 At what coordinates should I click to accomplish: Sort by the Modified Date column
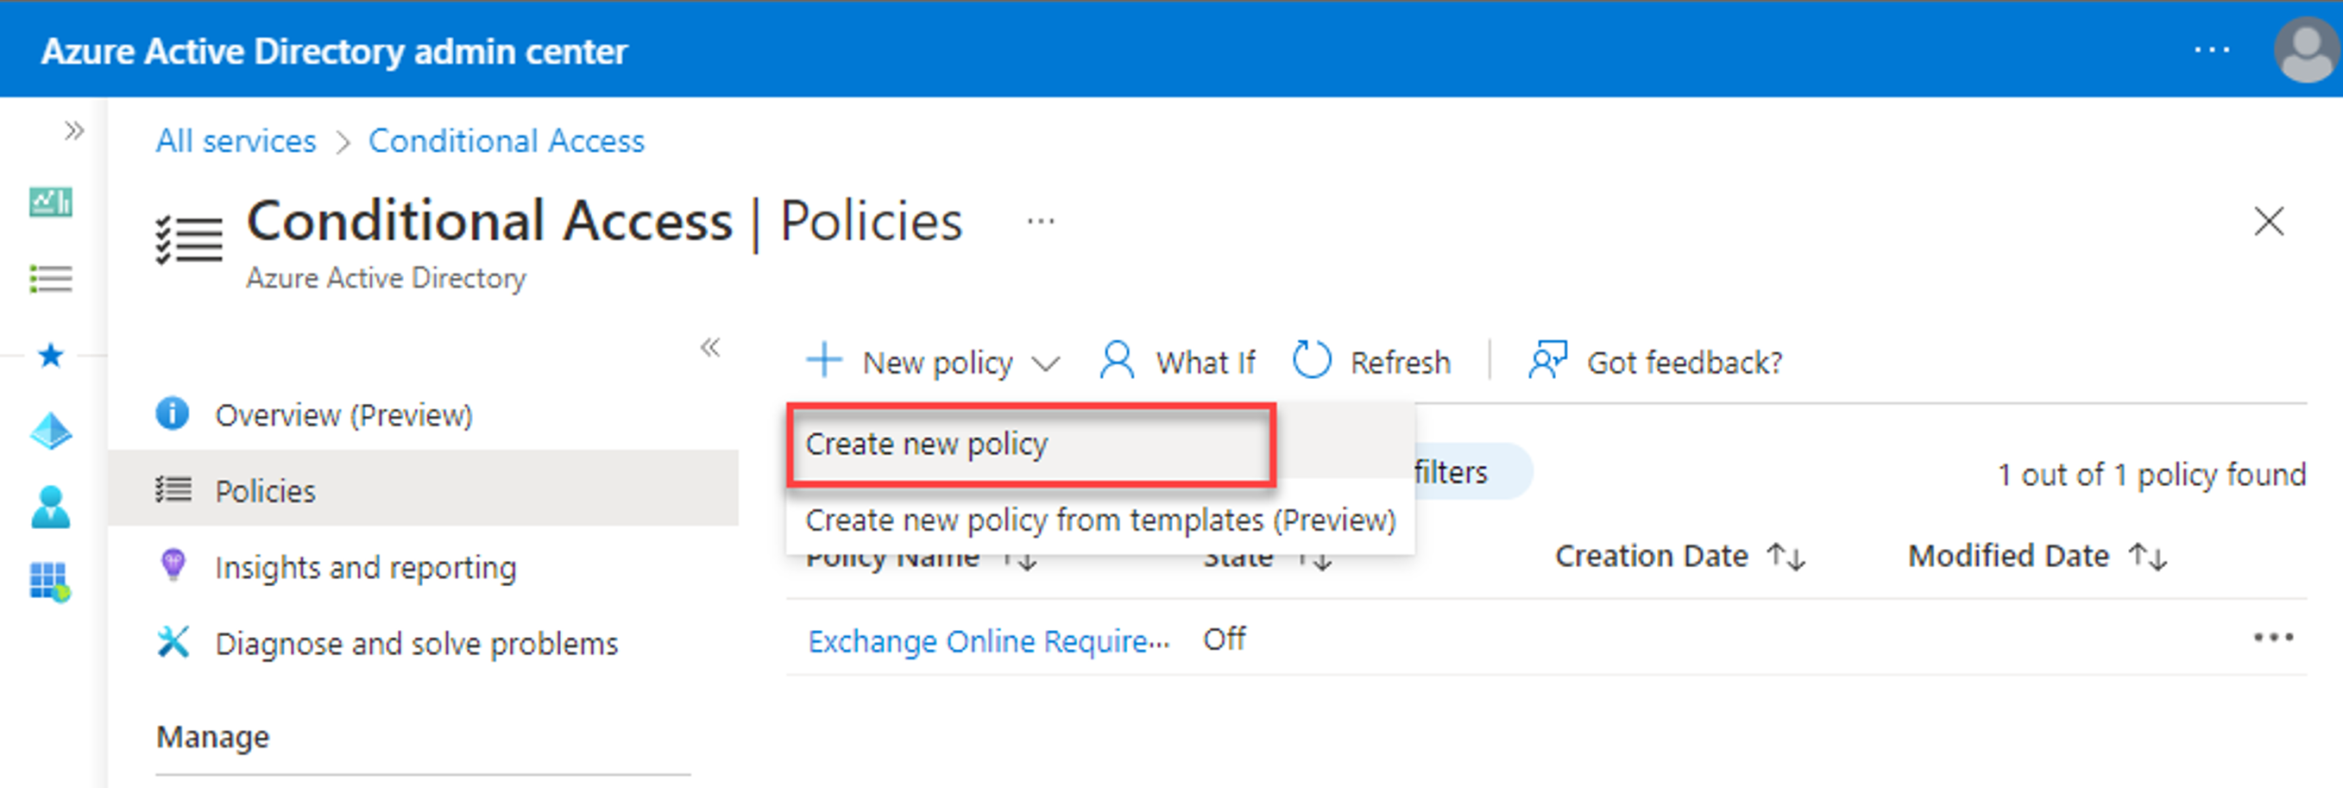(x=2008, y=556)
